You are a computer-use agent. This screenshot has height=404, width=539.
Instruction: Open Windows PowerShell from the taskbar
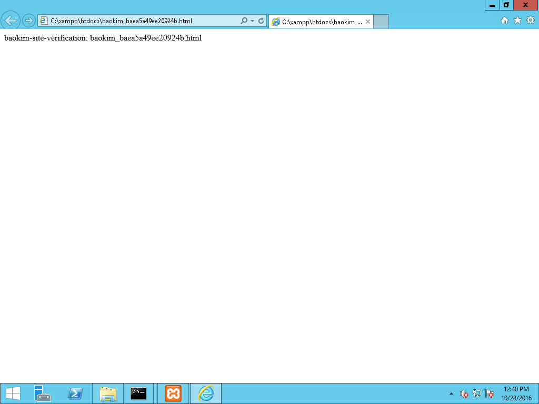(x=75, y=393)
